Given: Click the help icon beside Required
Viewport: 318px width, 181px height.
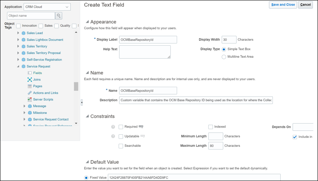Looking at the screenshot, I should coord(113,127).
